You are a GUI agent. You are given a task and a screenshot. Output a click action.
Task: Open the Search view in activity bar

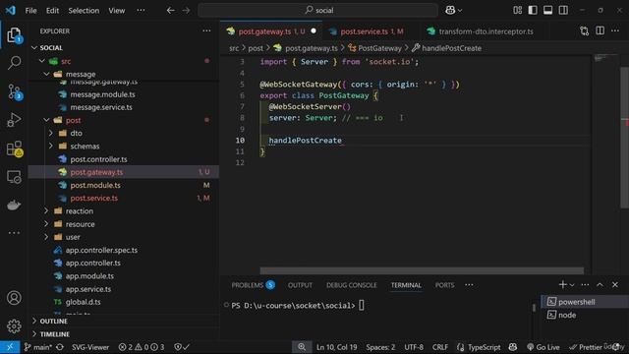[14, 63]
